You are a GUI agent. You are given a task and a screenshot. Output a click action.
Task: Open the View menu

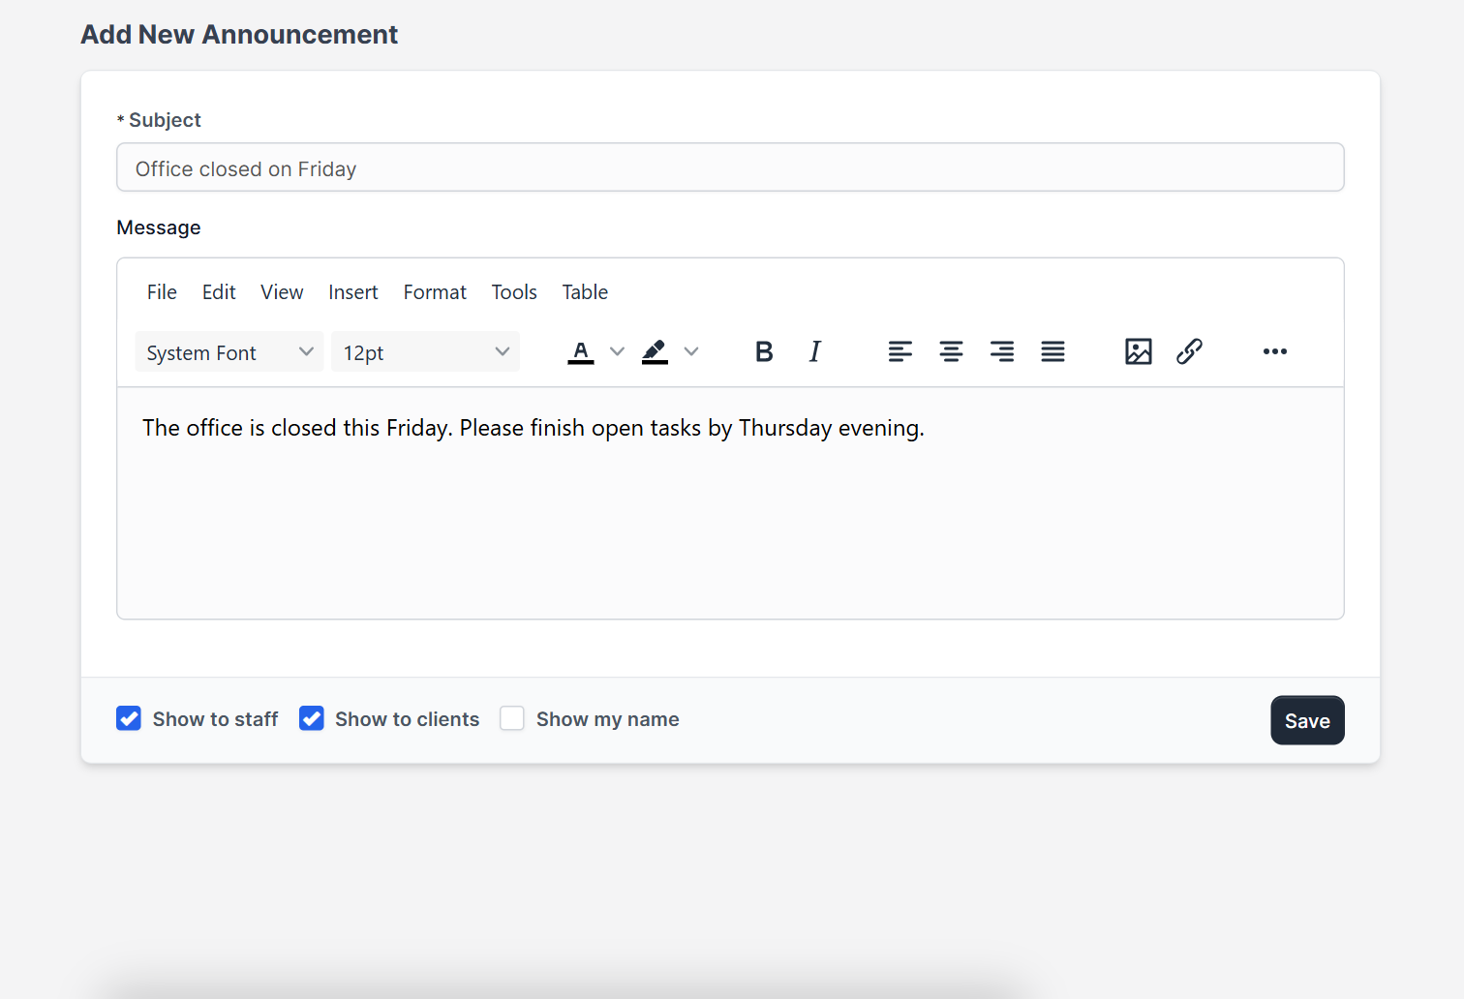282,292
